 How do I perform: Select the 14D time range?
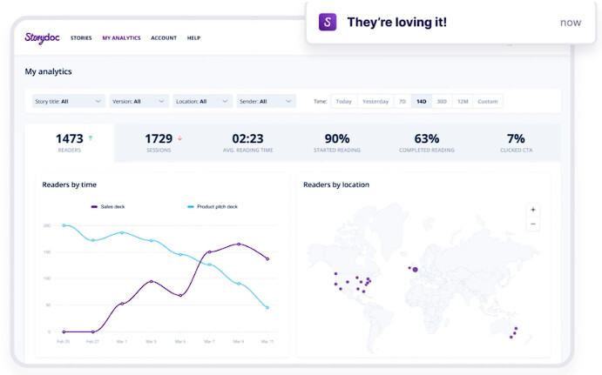(x=421, y=102)
